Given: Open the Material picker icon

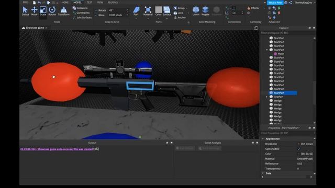Looking at the screenshot, I should click(148, 10).
